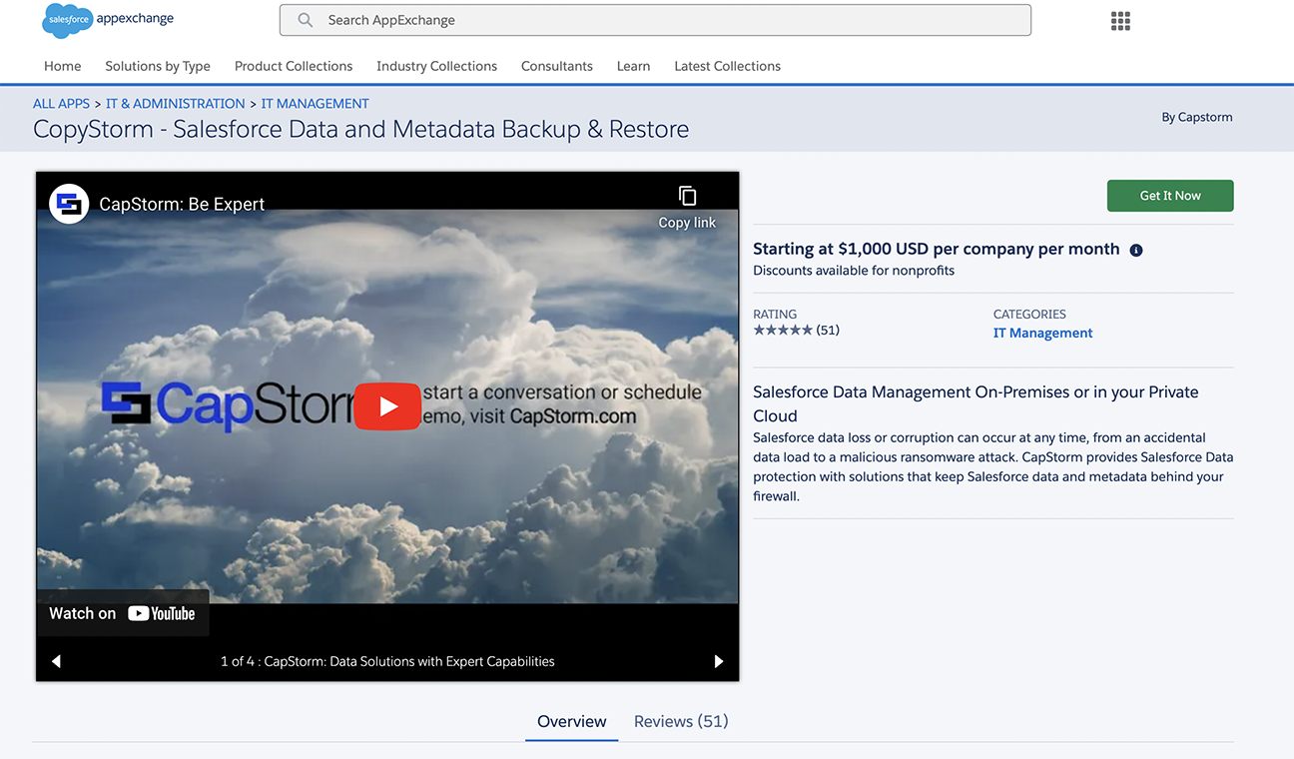Click IT & ADMINISTRATION breadcrumb link
The width and height of the screenshot is (1294, 759).
tap(176, 103)
